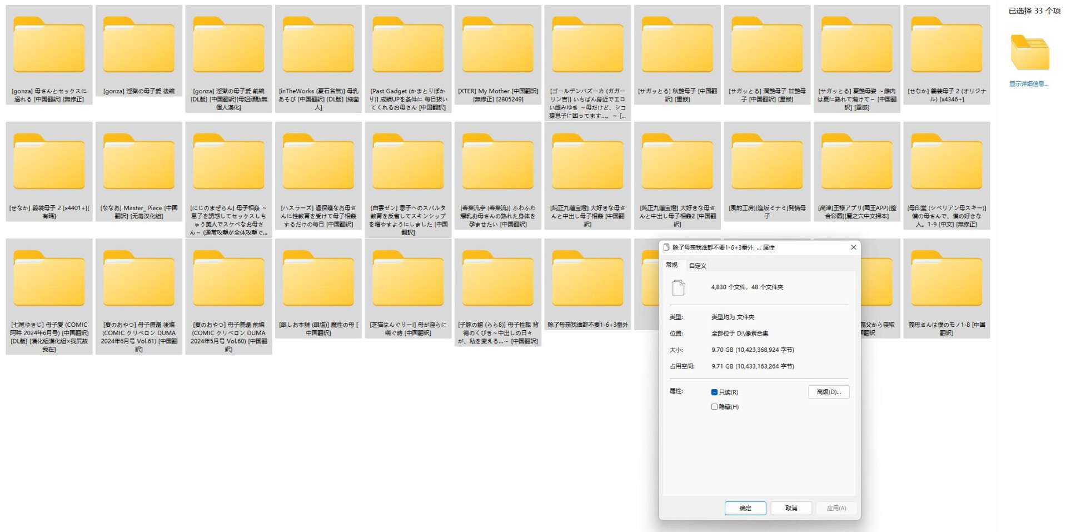
Task: Toggle the 只读(R) read-only checkbox
Action: click(714, 392)
